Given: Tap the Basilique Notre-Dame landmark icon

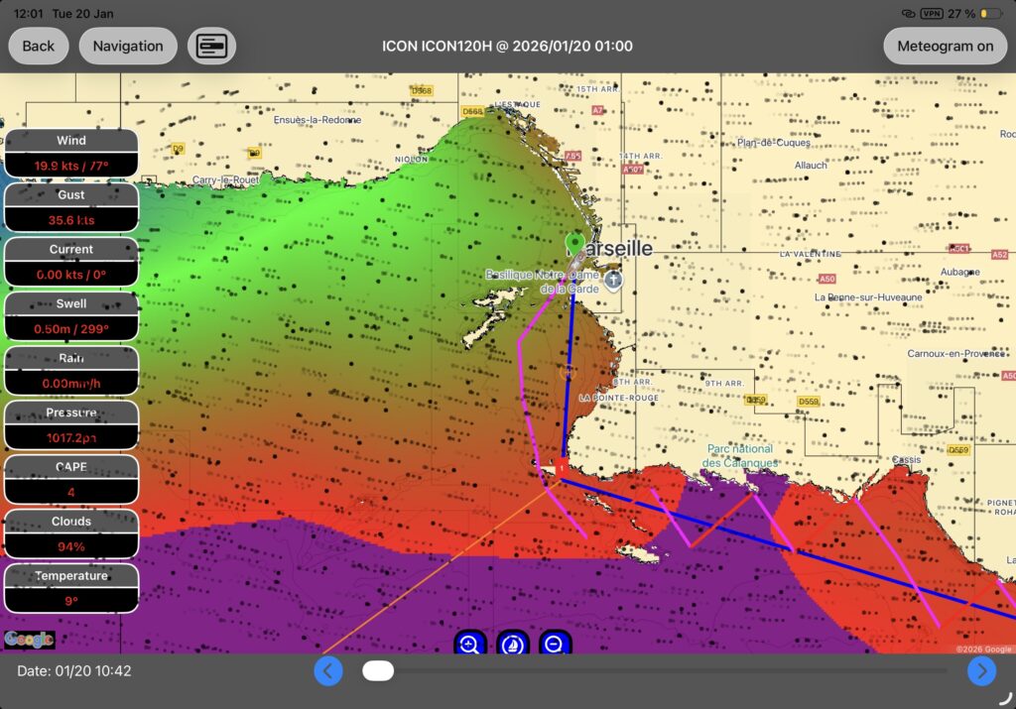Looking at the screenshot, I should pos(613,281).
